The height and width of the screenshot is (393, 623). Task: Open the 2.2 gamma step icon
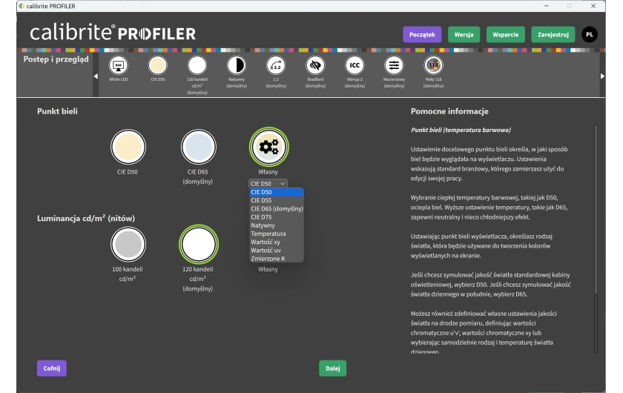[x=276, y=65]
